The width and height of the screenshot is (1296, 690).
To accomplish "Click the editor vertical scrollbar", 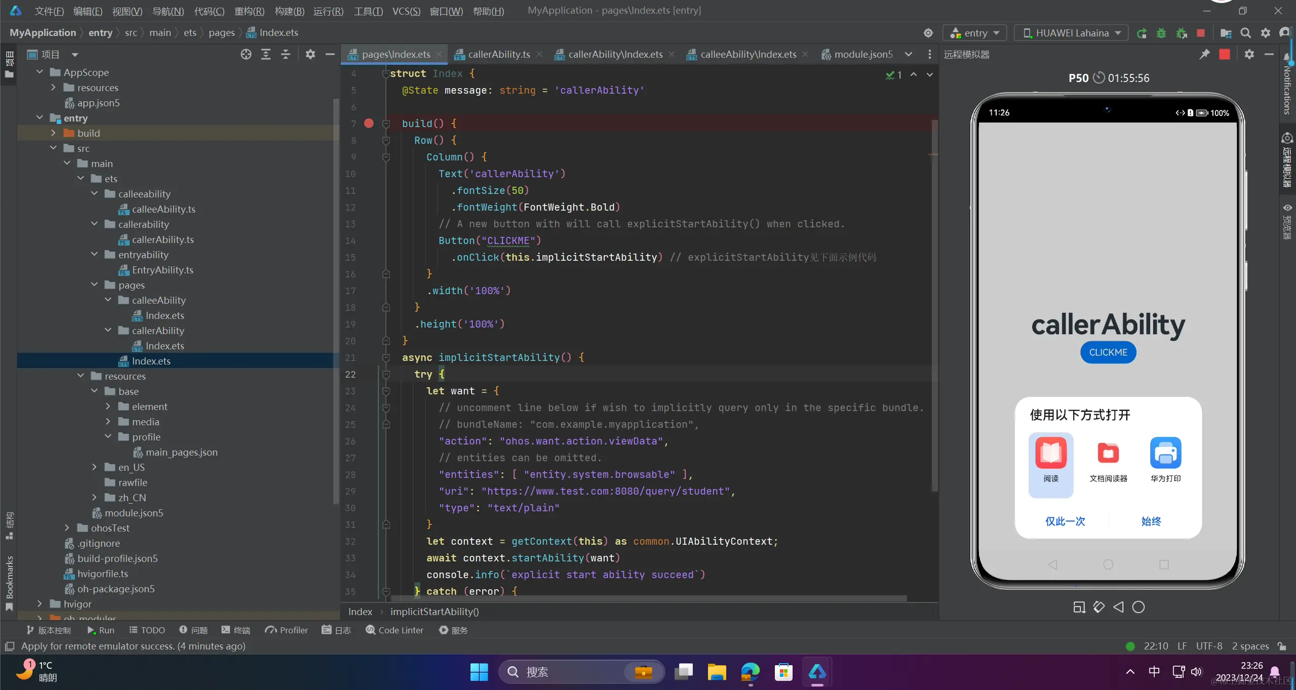I will coord(934,304).
